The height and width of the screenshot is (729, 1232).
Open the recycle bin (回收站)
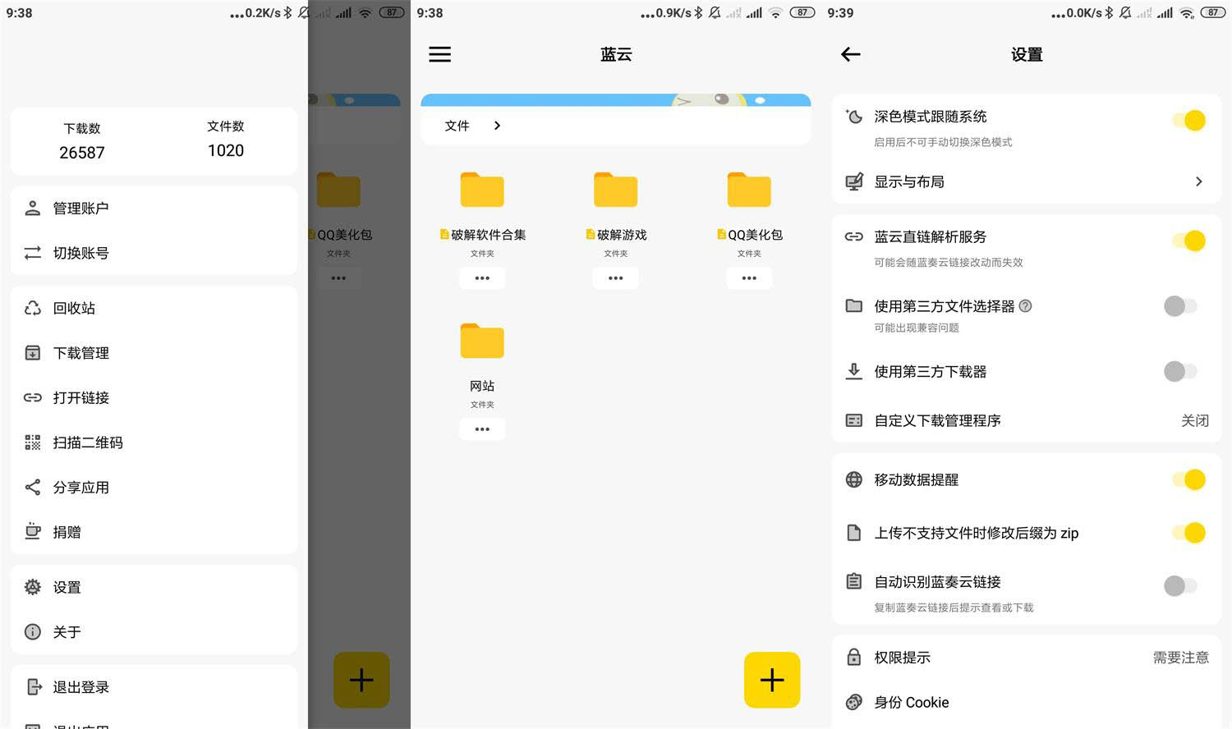point(74,308)
